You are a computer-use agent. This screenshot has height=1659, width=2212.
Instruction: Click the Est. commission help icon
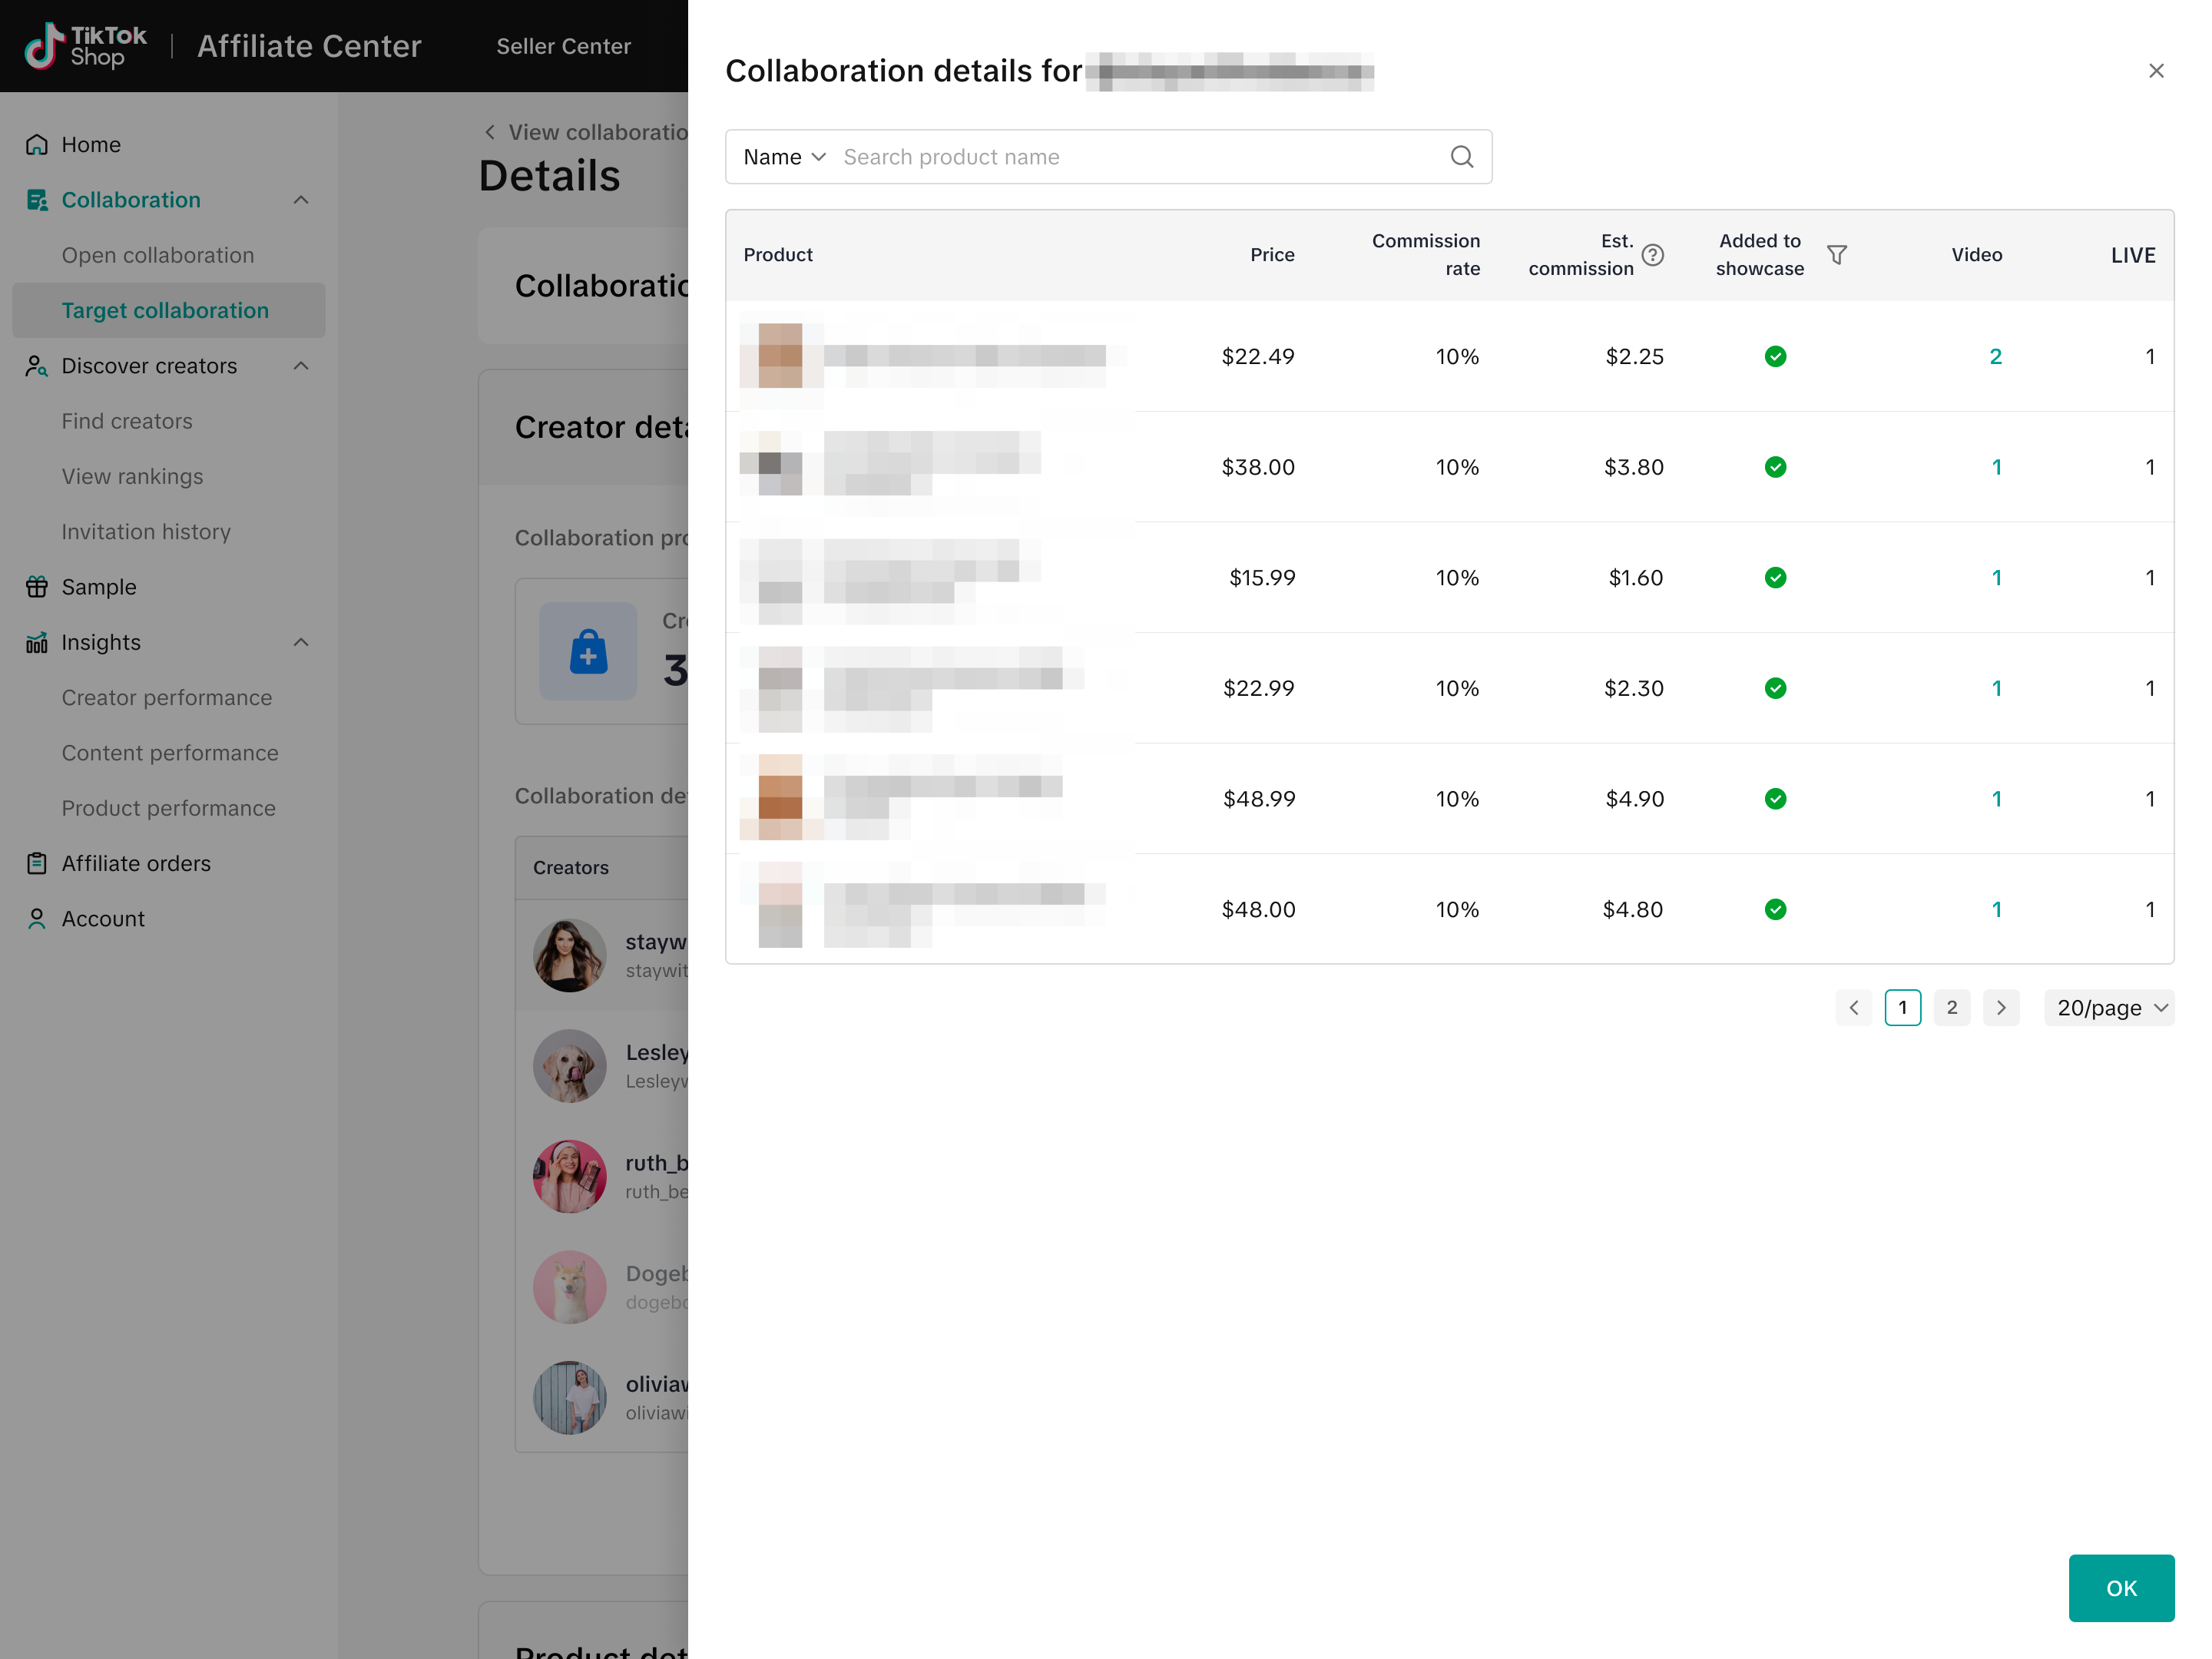pos(1653,255)
